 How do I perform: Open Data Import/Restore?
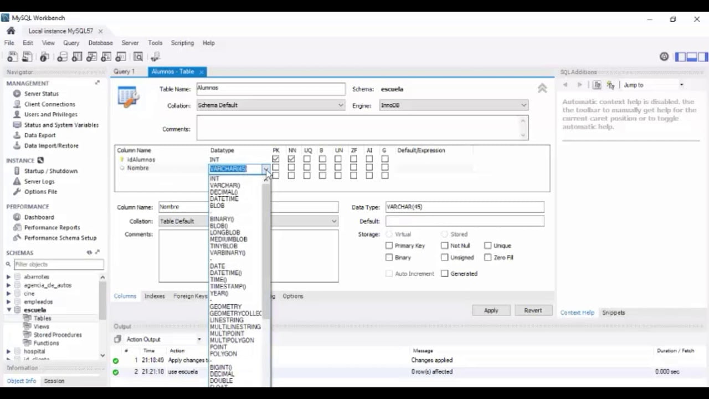(51, 145)
